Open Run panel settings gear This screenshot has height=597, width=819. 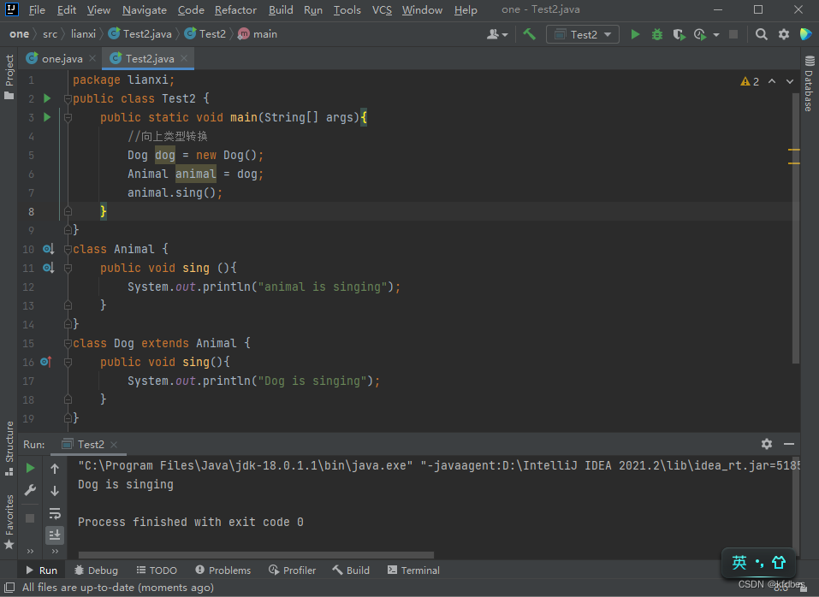pos(766,444)
